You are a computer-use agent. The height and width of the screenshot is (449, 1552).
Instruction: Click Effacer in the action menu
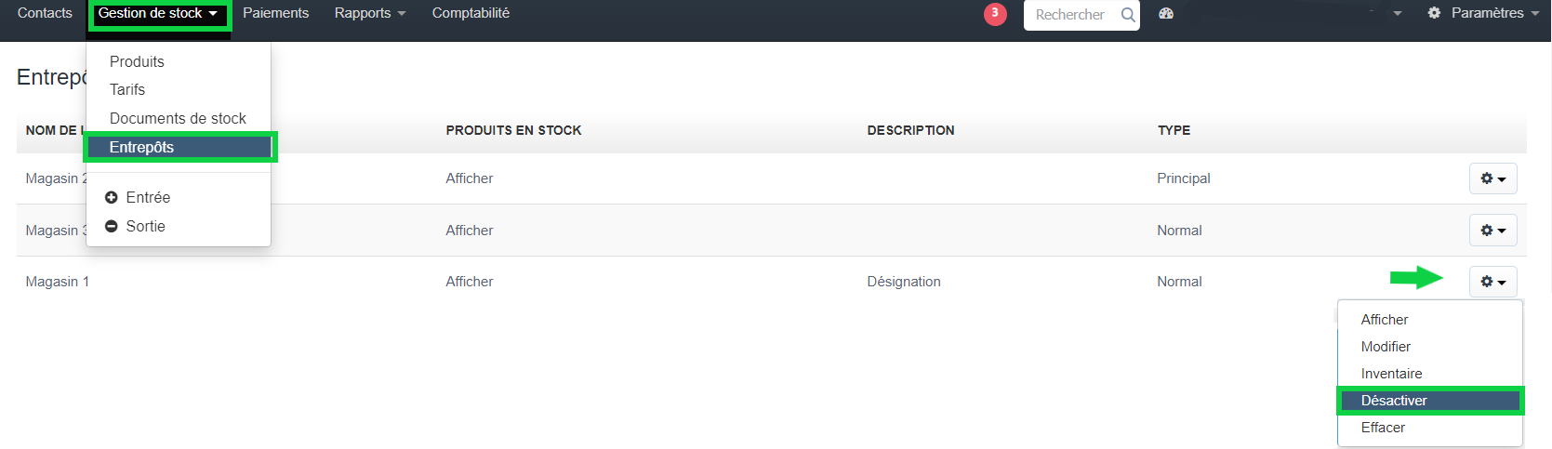click(1383, 428)
